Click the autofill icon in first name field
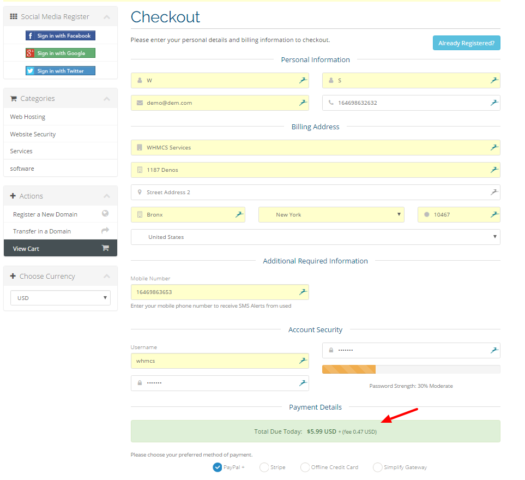Viewport: 525px width, 480px height. (x=303, y=80)
